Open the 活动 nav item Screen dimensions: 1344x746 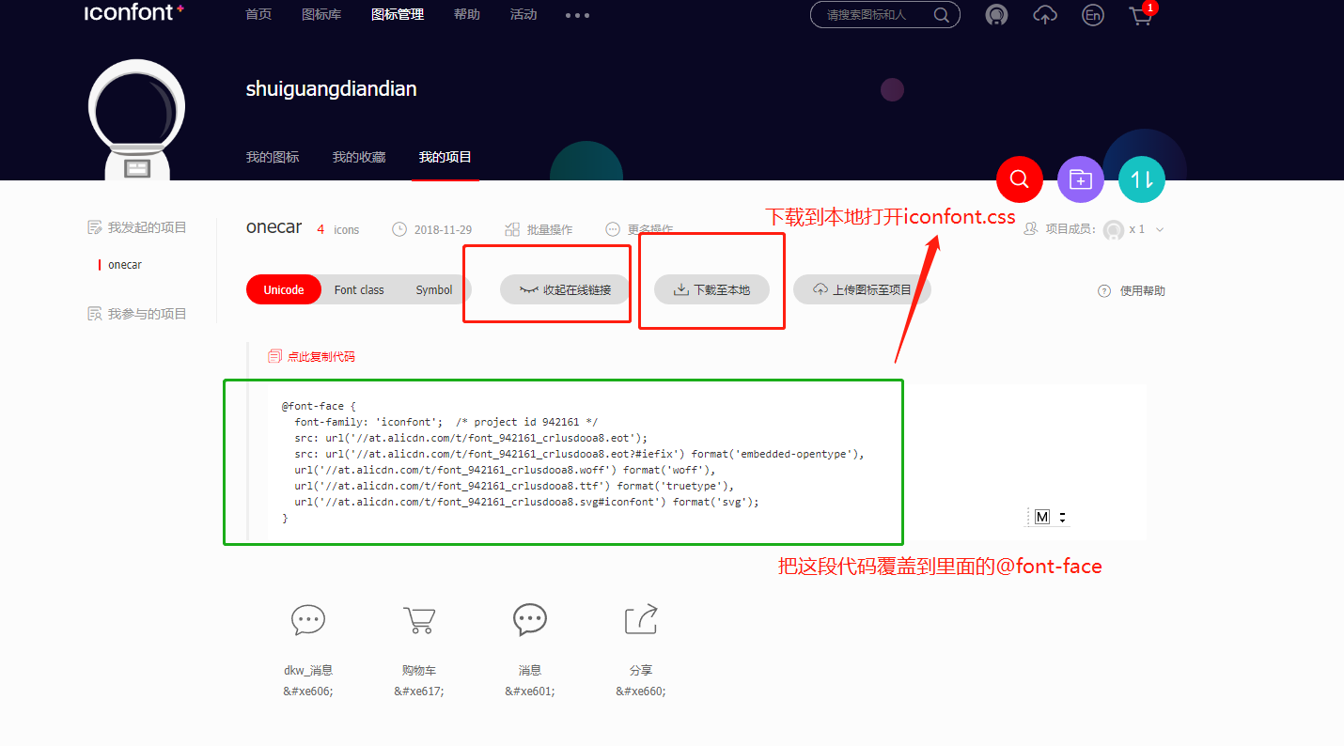tap(524, 14)
